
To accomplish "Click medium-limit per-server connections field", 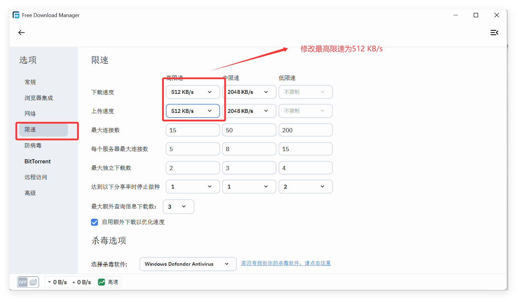I will [x=249, y=149].
